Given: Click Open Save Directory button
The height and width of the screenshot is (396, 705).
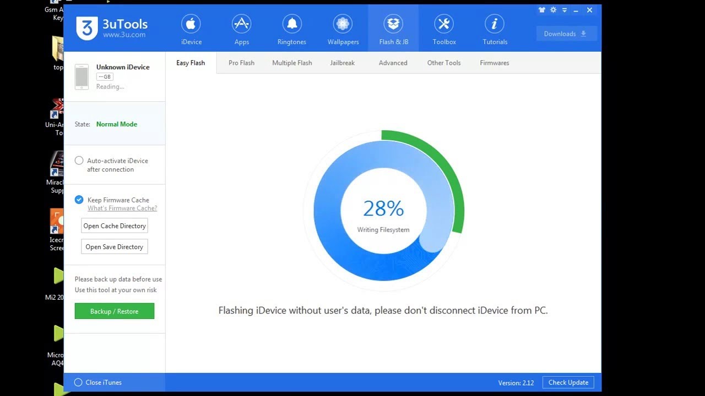Looking at the screenshot, I should tap(115, 247).
